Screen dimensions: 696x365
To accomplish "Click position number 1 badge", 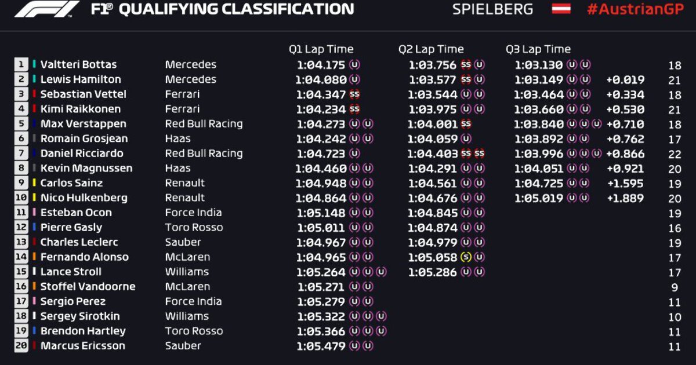I will click(21, 64).
